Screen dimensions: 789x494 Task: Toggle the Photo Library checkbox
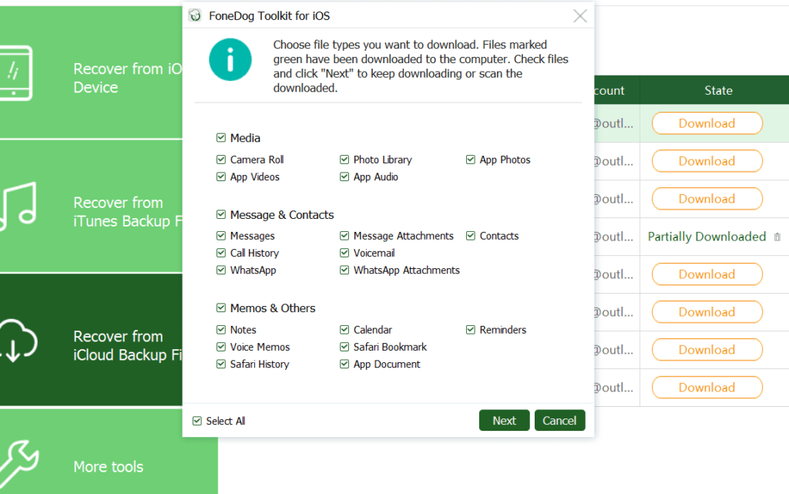pyautogui.click(x=344, y=160)
